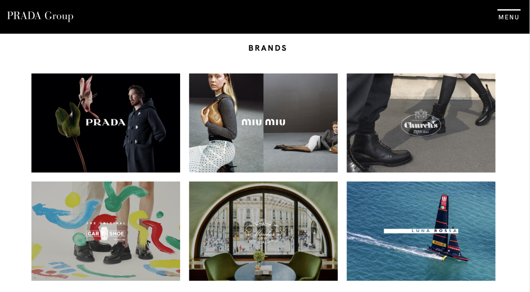Viewport: 530px width, 292px height.
Task: Click the PRADA wordmark on the first tile
Action: [106, 122]
